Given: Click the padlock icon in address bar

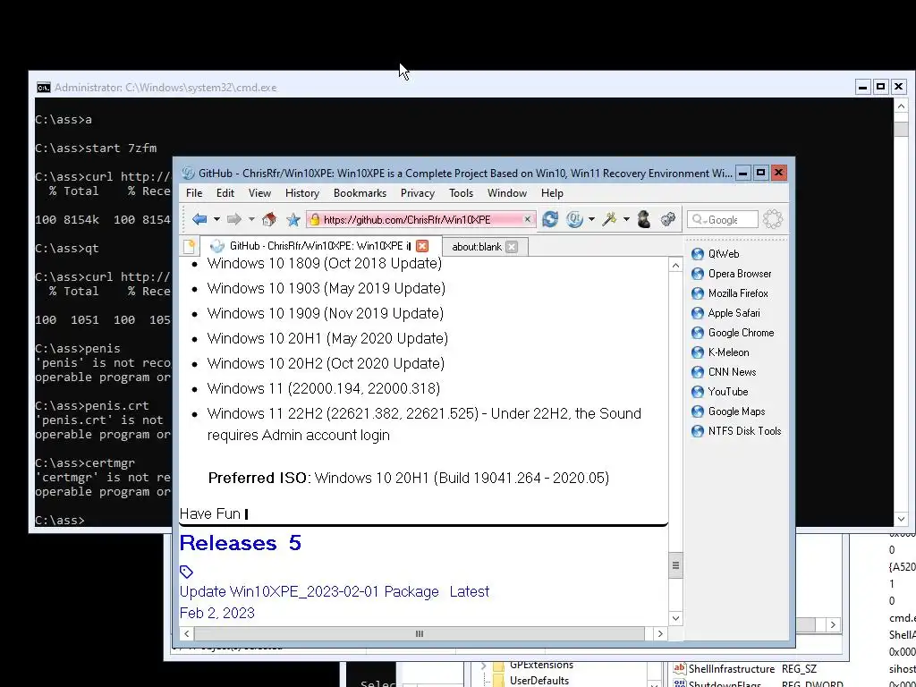Looking at the screenshot, I should pyautogui.click(x=315, y=220).
